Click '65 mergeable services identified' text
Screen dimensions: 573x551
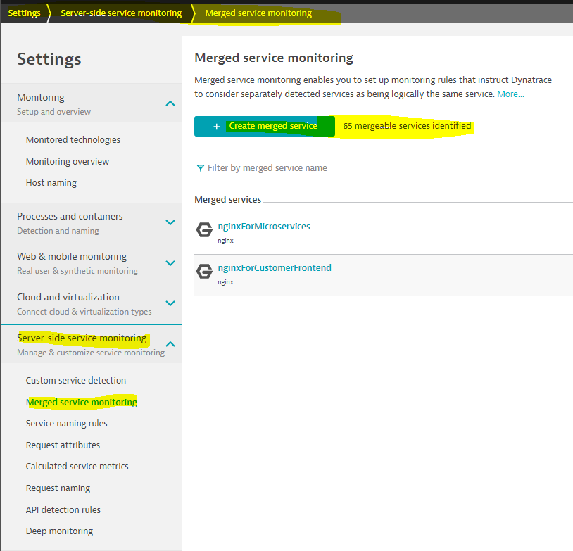pyautogui.click(x=407, y=126)
